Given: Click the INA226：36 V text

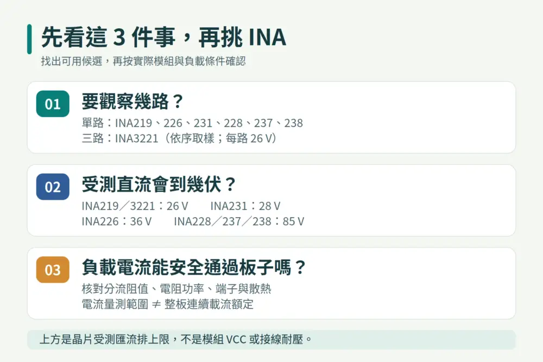Looking at the screenshot, I should click(117, 221).
